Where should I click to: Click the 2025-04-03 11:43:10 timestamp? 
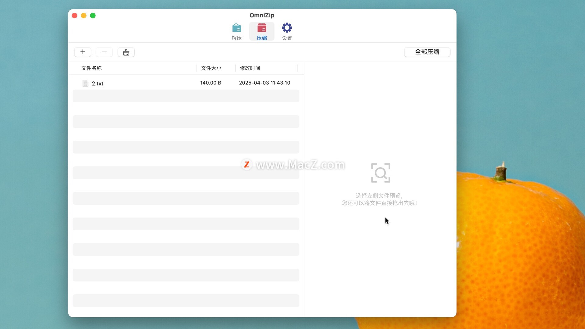pos(264,83)
